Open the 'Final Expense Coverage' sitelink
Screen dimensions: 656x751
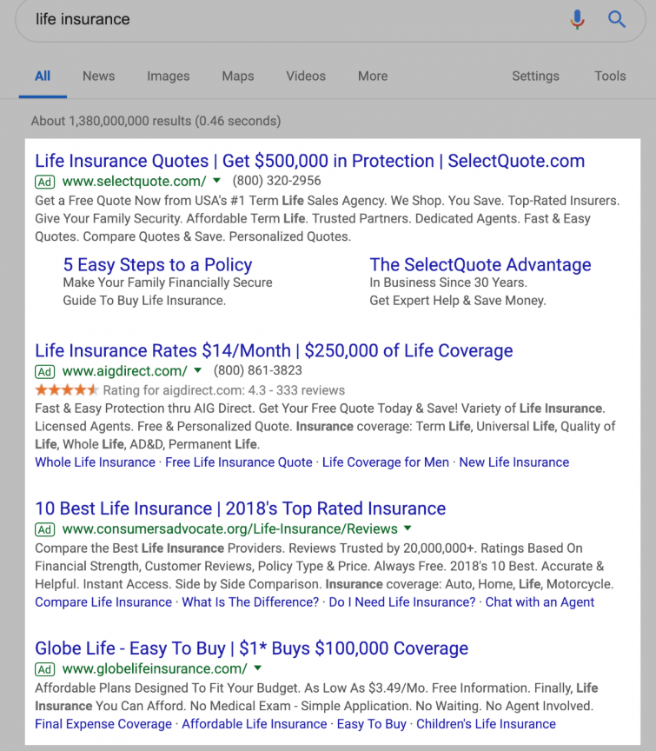(103, 724)
